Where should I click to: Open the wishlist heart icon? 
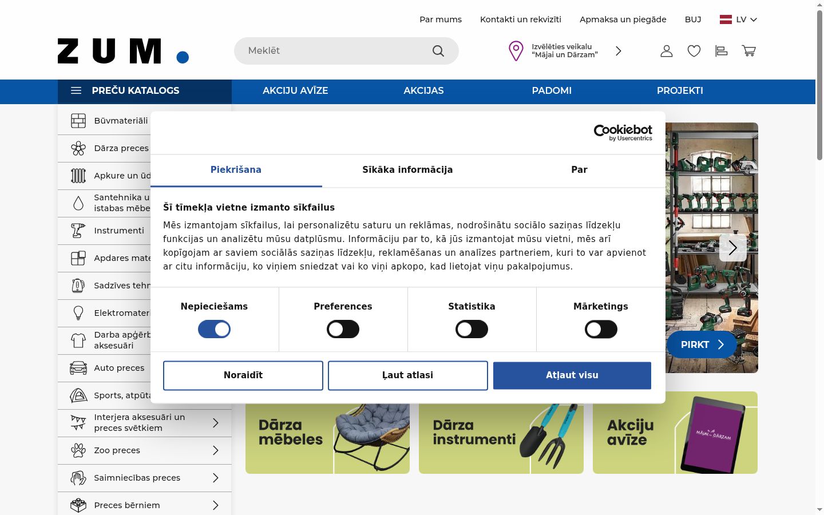click(x=694, y=51)
